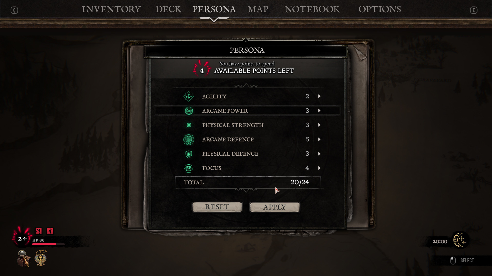Click the Physical Strength star icon
This screenshot has height=276, width=492.
[x=189, y=125]
